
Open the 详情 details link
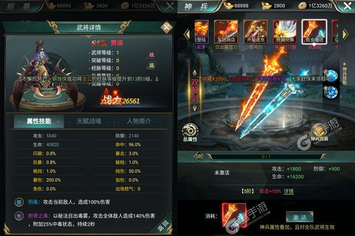pyautogui.click(x=289, y=191)
